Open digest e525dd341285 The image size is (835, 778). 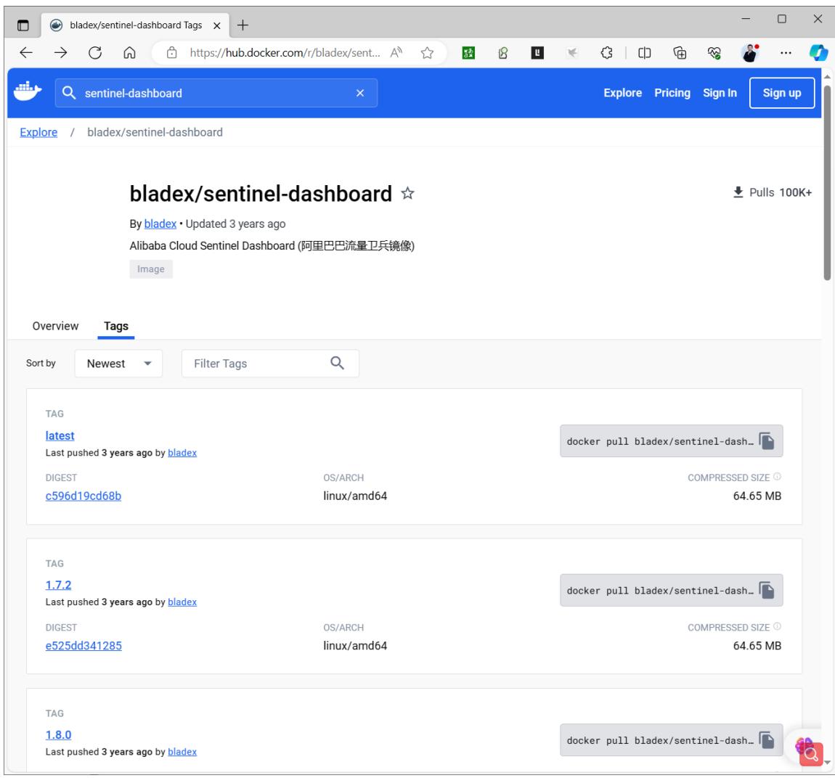point(83,645)
